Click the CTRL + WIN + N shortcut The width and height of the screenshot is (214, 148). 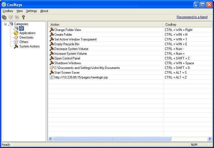pyautogui.click(x=176, y=35)
